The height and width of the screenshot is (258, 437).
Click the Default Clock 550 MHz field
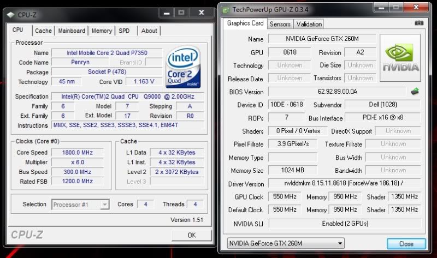pos(285,209)
